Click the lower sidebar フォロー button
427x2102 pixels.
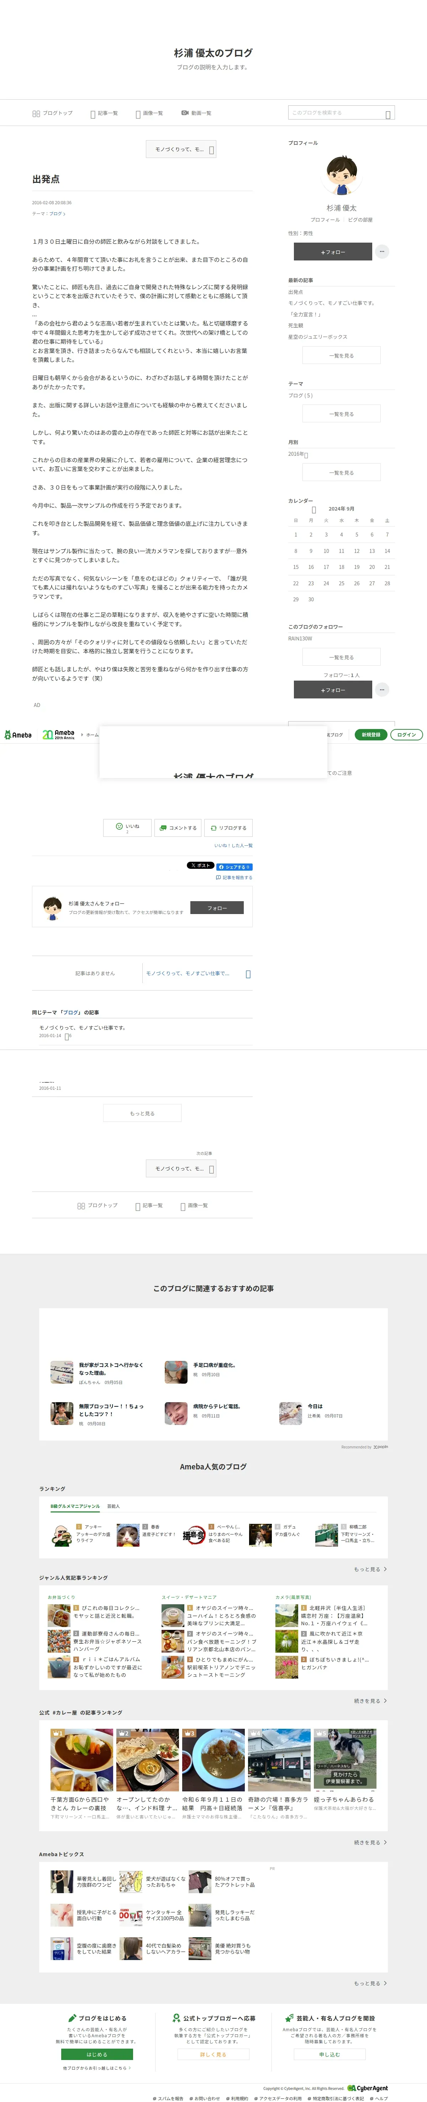[333, 690]
